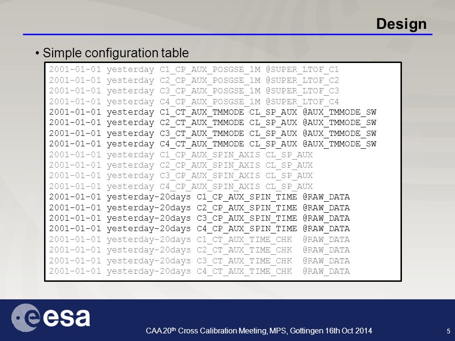
Task: Click the slide number 5
Action: coord(448,331)
